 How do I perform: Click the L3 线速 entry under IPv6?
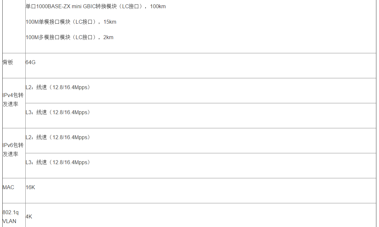pos(58,163)
